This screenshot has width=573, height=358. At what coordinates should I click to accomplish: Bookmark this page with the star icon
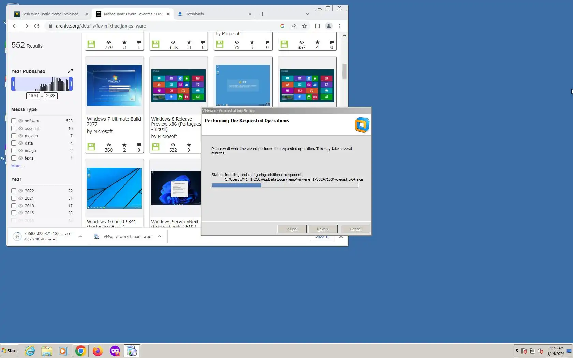point(304,26)
